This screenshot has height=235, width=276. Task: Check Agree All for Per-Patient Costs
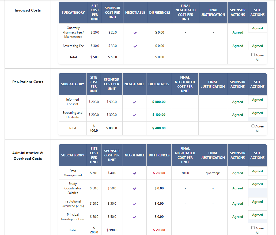coord(253,126)
